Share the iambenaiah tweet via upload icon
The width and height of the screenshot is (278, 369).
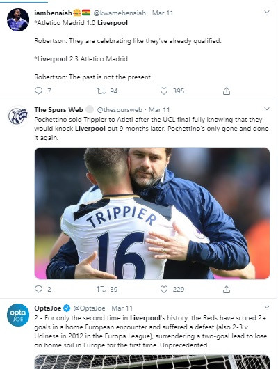point(227,91)
